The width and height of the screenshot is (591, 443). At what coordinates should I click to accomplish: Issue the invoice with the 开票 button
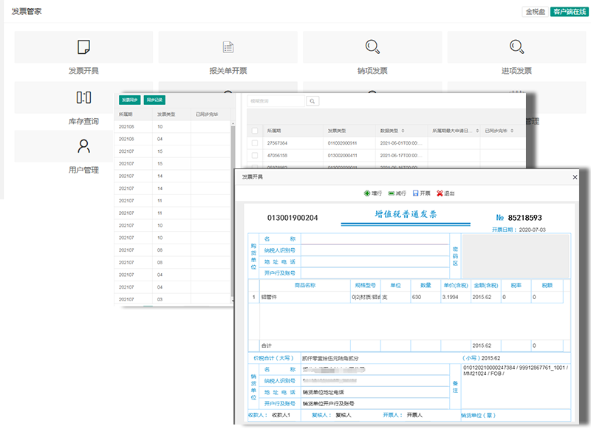coord(421,193)
